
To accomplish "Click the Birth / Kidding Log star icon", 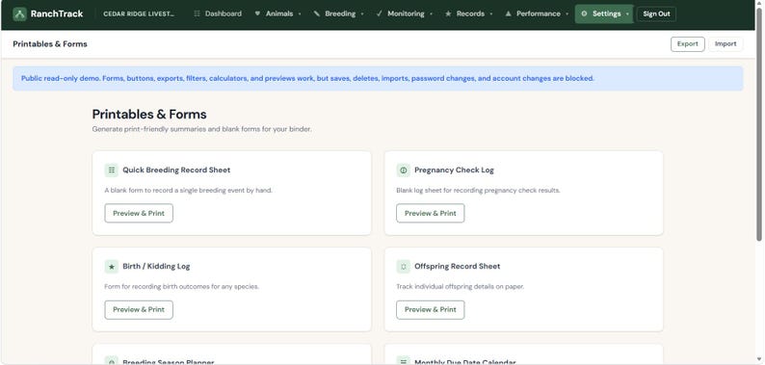I will point(112,267).
